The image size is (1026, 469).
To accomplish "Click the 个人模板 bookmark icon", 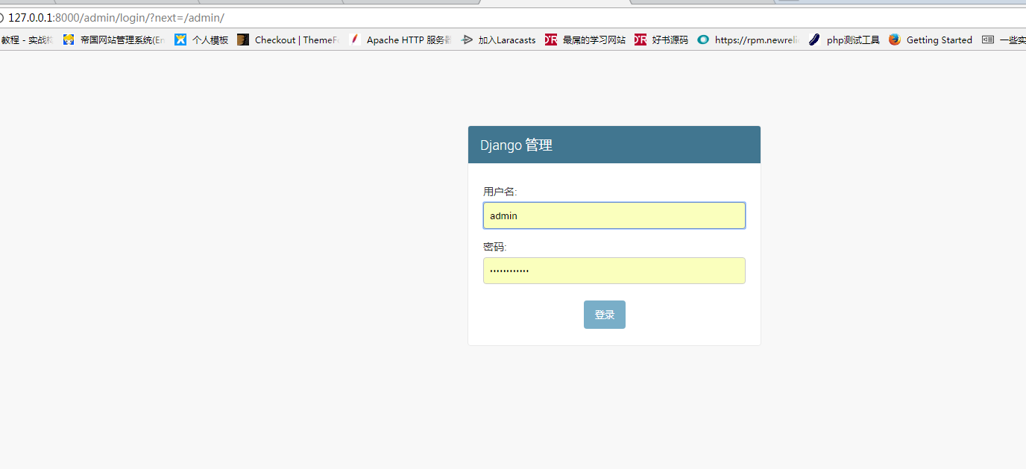I will click(x=180, y=40).
